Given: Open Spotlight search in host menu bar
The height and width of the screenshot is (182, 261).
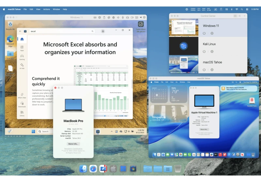Looking at the screenshot, I should point(242,9).
